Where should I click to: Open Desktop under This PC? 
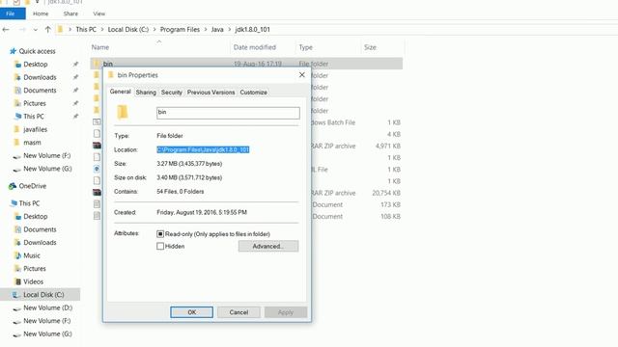click(x=35, y=216)
